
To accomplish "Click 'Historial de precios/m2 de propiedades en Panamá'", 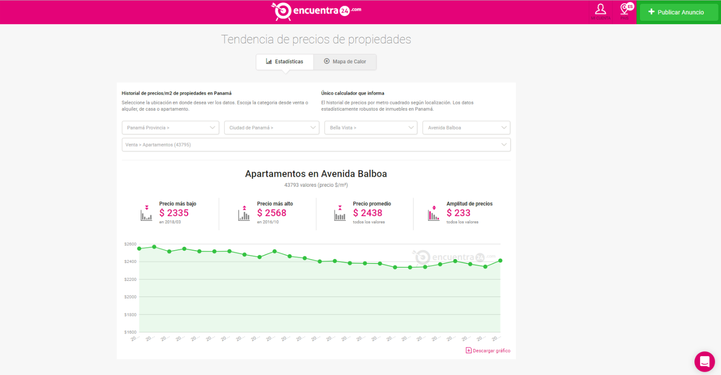I will (x=177, y=93).
